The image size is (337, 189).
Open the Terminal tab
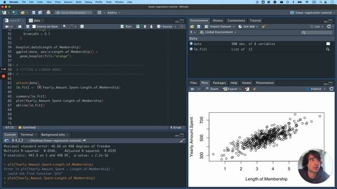pos(27,134)
